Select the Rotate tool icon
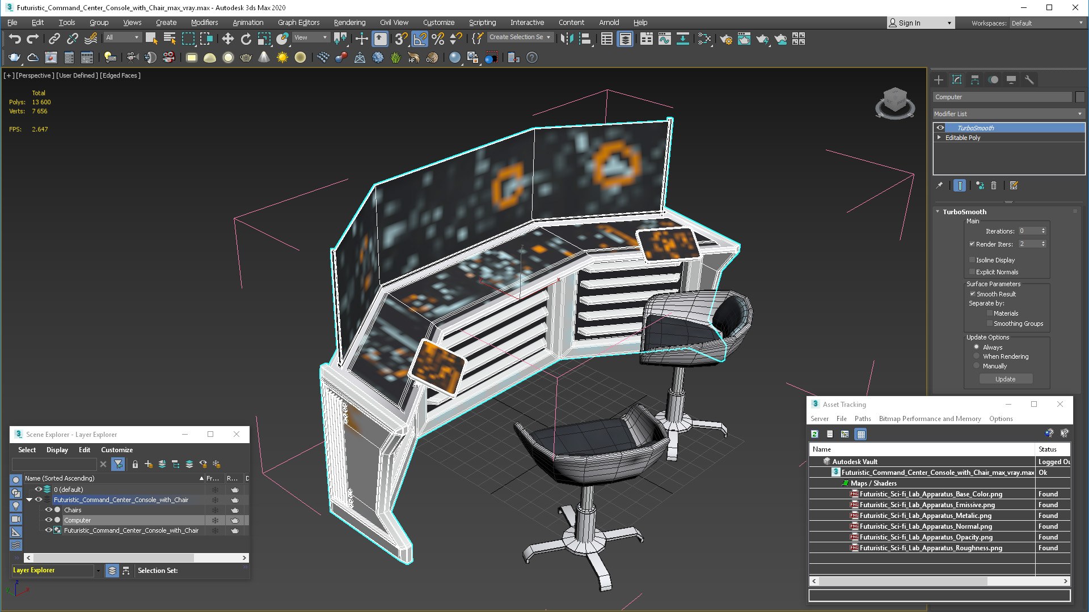 click(x=246, y=39)
